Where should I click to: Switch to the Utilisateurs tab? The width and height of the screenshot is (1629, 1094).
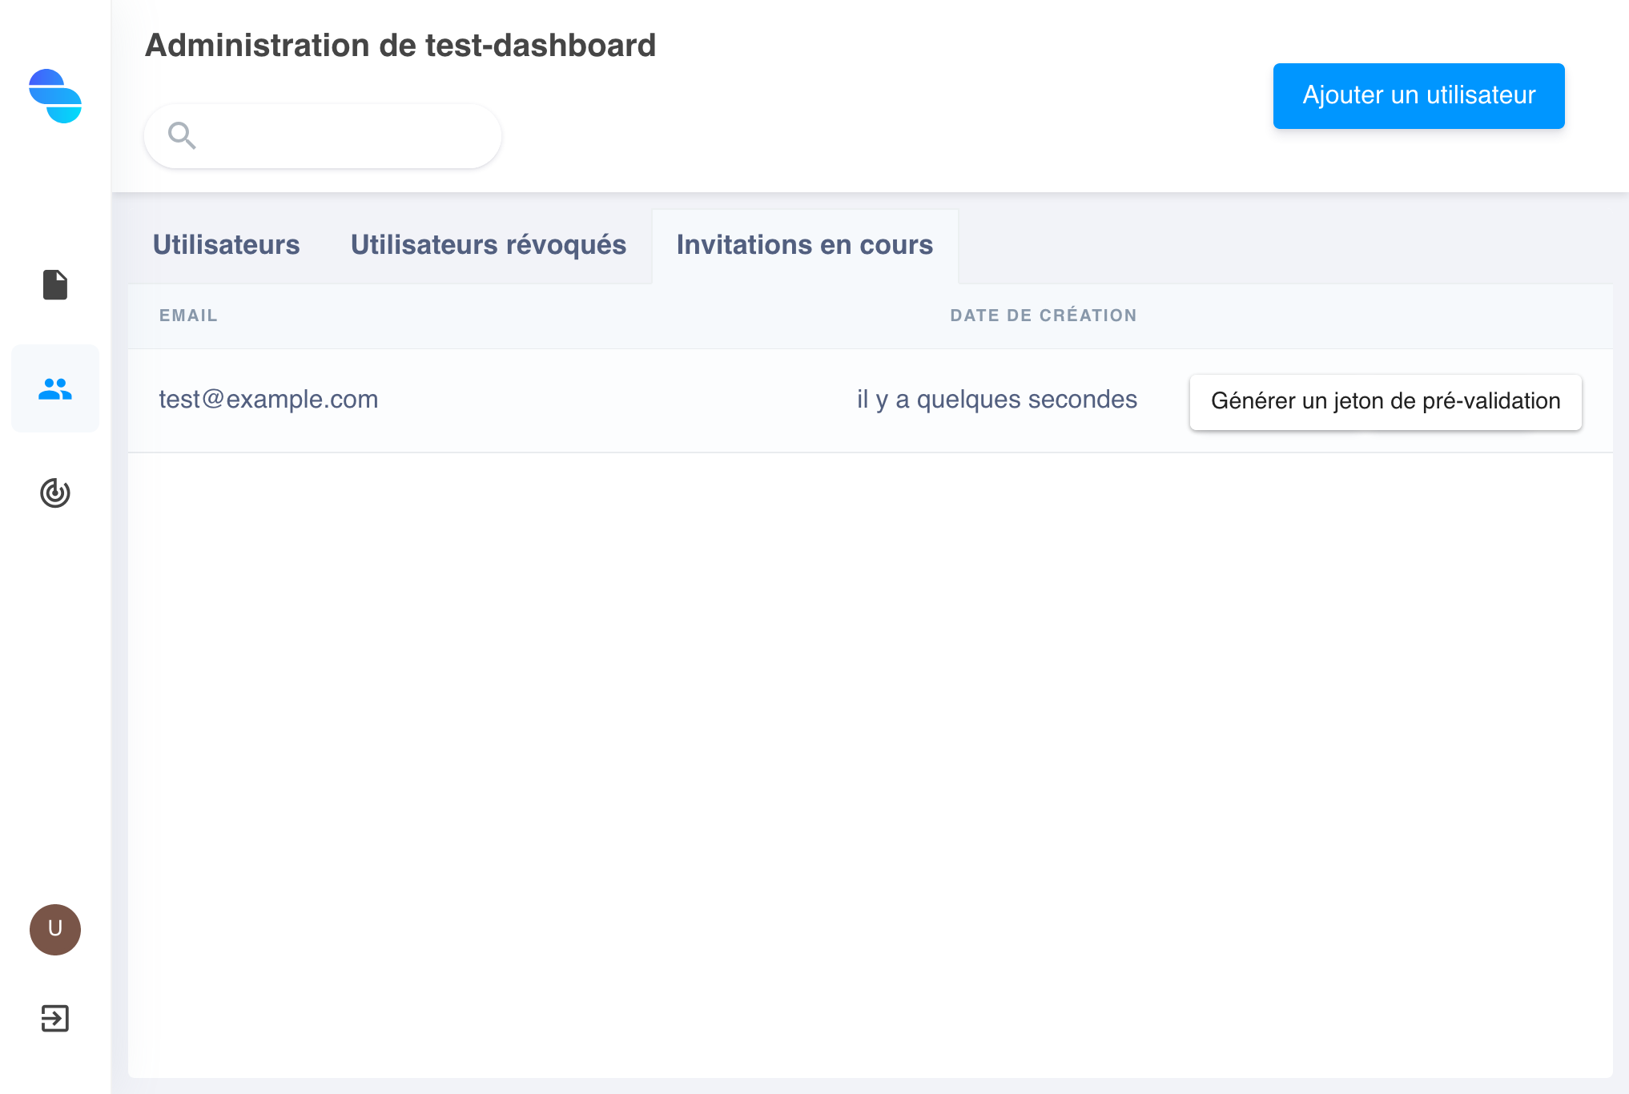[226, 245]
